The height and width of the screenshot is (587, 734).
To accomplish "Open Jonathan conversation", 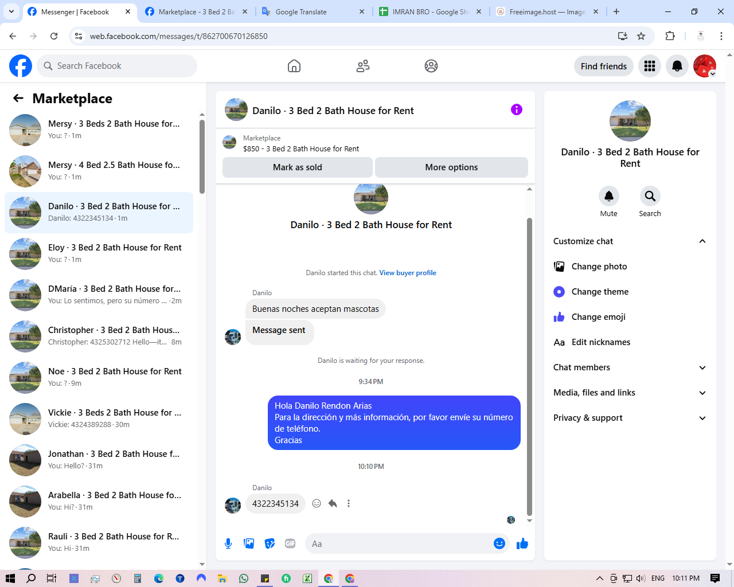I will click(x=99, y=460).
